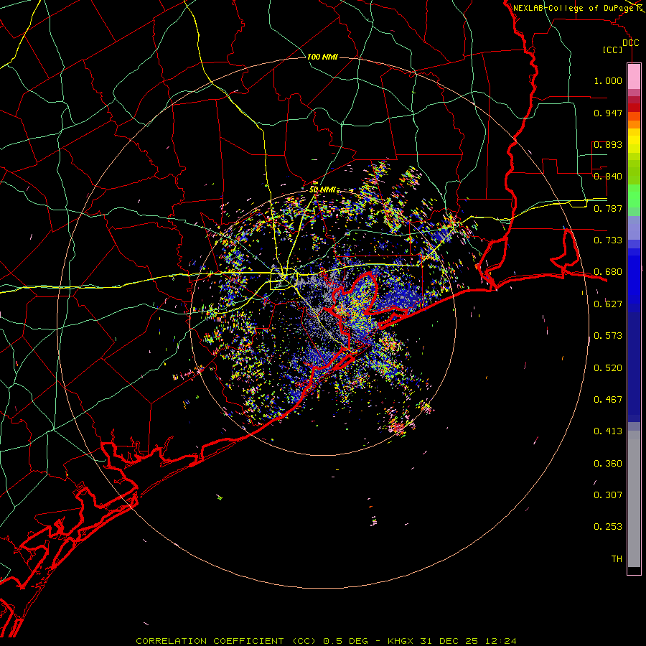Click the 0.253 scale value
Viewport: 646px width, 646px height.
[608, 527]
